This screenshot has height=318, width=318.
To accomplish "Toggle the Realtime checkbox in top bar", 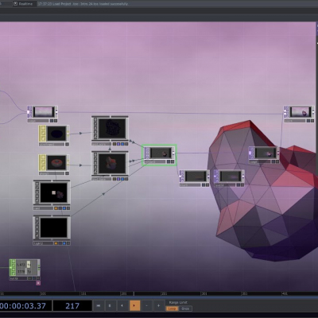I will coord(16,4).
